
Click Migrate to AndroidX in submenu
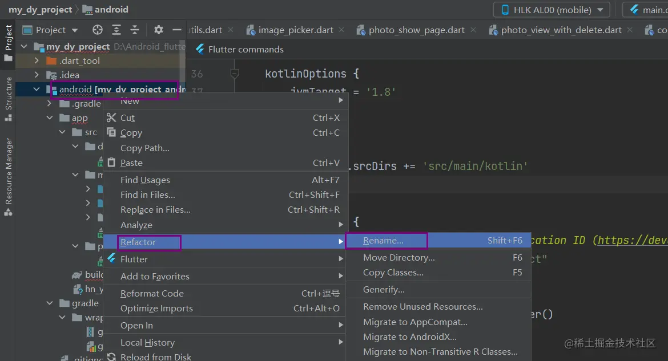(x=409, y=337)
